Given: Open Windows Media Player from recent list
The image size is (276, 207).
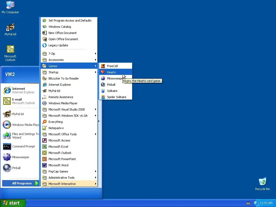Looking at the screenshot, I should click(20, 125).
